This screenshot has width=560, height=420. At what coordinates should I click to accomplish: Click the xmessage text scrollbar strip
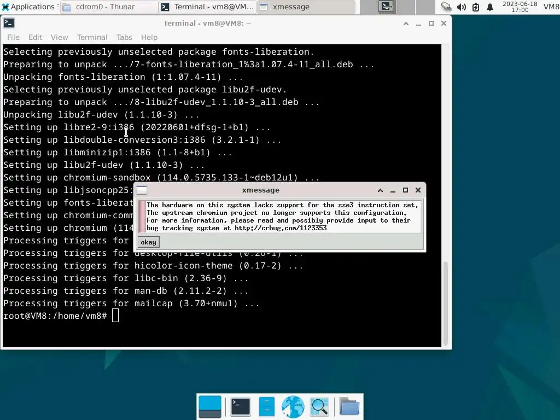click(x=142, y=217)
